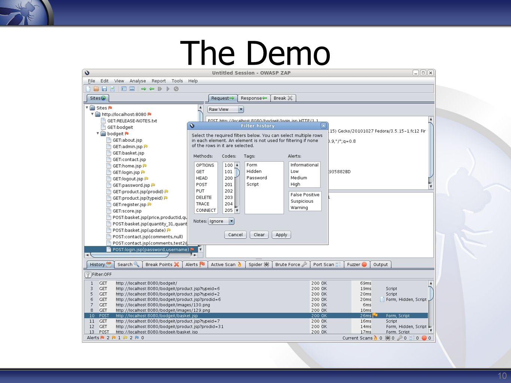Click the Save Session floppy disk icon
Screen dimensions: 511x383
point(104,89)
